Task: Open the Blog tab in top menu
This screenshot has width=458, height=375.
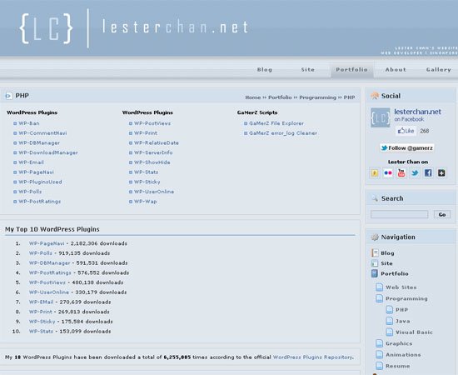Action: (265, 69)
